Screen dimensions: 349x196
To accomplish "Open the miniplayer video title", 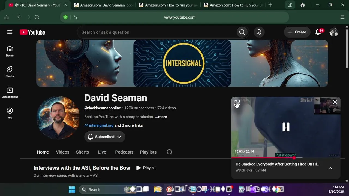I will pyautogui.click(x=278, y=164).
